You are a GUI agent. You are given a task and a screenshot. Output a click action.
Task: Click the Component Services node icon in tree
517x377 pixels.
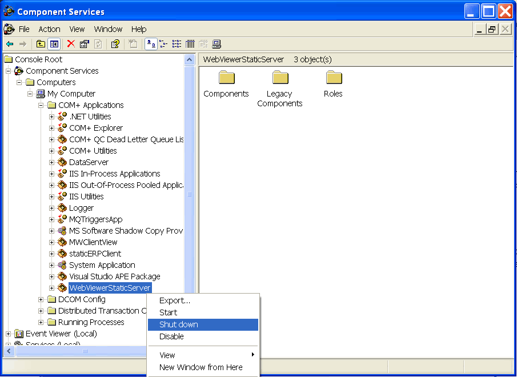coord(19,71)
